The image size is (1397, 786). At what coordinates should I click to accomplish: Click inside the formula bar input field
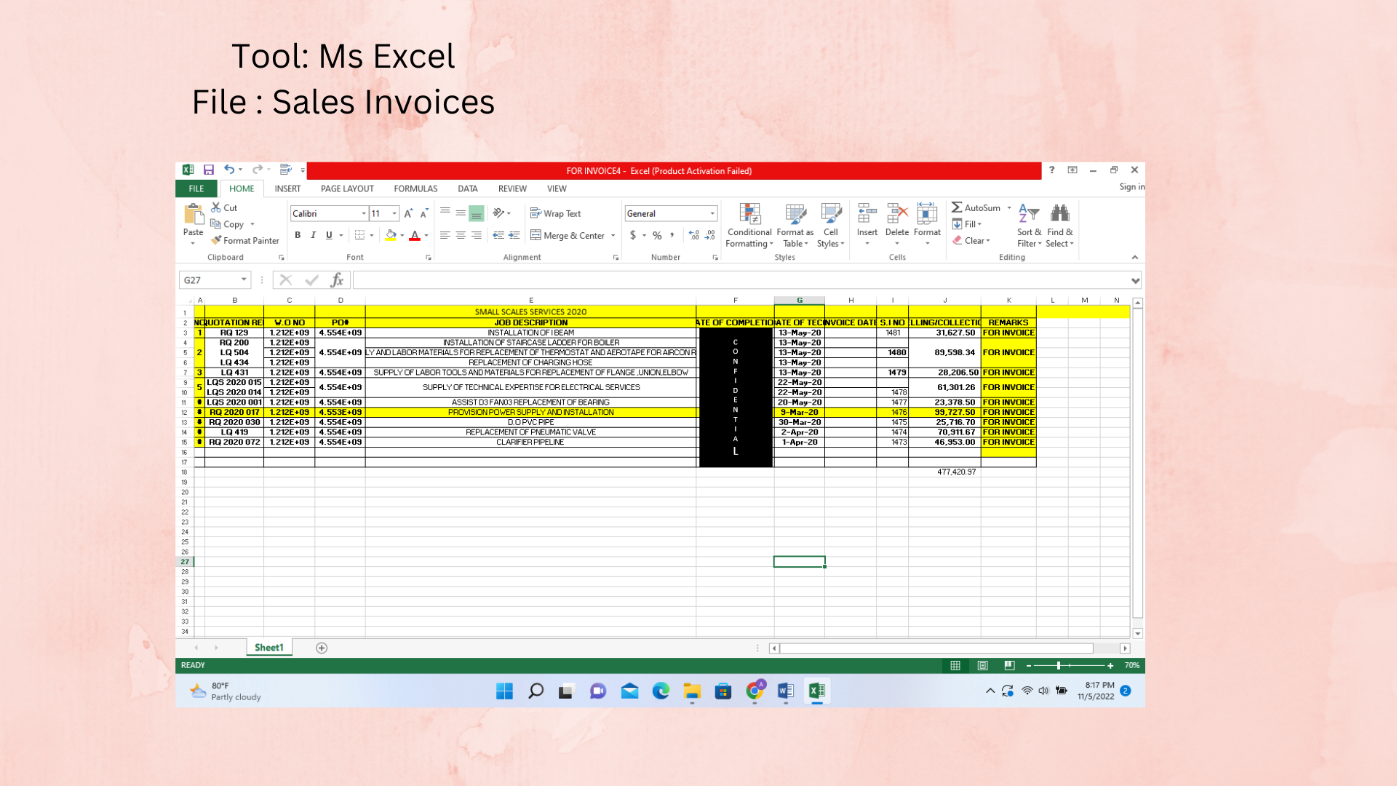728,280
